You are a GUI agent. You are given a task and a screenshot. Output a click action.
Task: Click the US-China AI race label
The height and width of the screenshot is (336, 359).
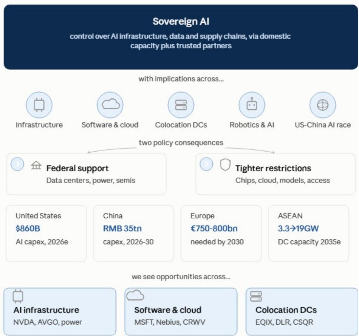(323, 125)
